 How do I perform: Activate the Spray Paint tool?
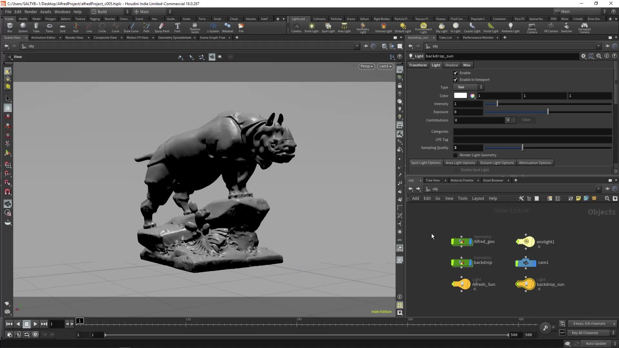(162, 28)
